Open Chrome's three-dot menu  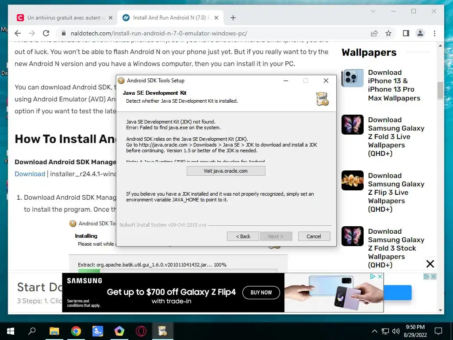(x=434, y=33)
